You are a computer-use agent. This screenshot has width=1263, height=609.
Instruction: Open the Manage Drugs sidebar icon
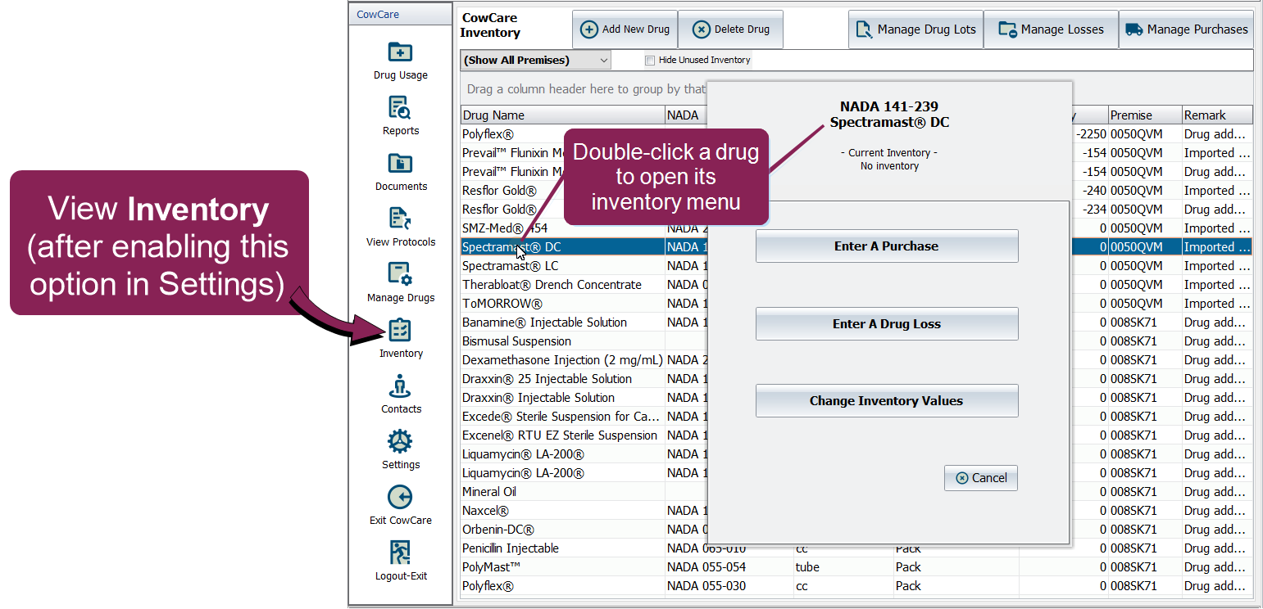[x=400, y=275]
